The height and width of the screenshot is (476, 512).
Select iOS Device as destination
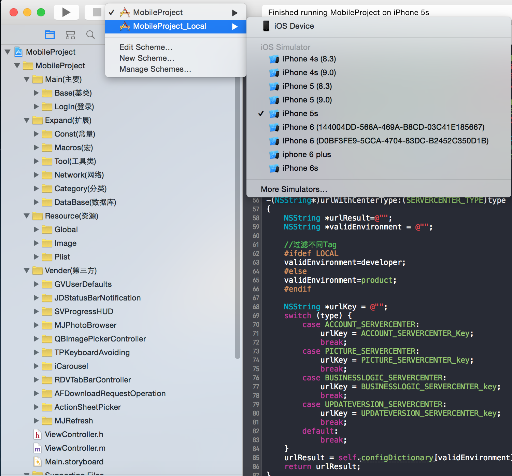pos(294,26)
